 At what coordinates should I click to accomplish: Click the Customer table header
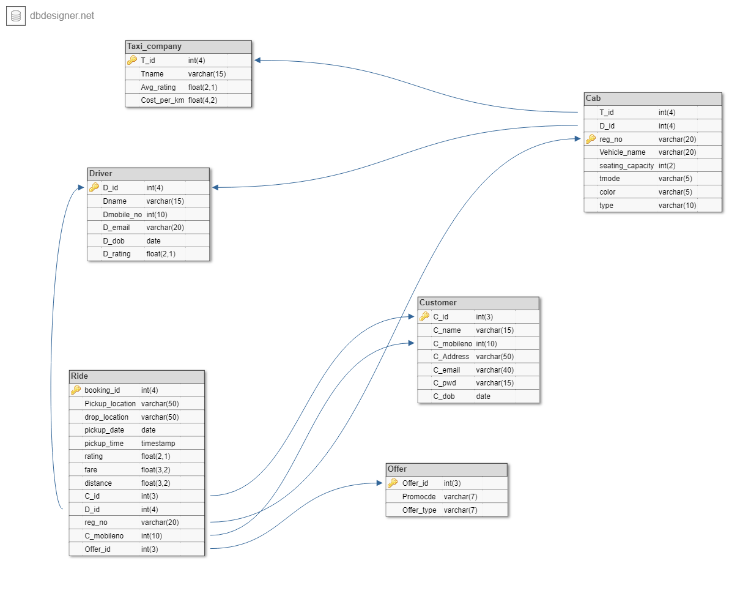tap(478, 303)
